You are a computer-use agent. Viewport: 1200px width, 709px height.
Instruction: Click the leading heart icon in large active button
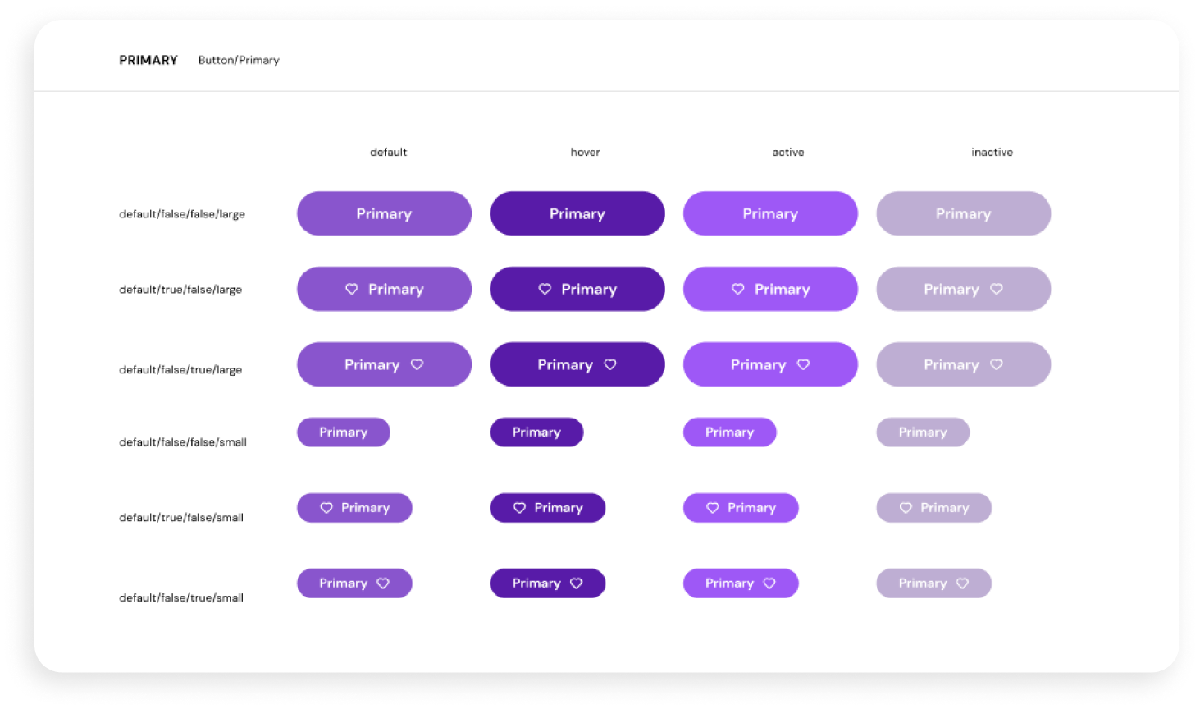click(738, 289)
